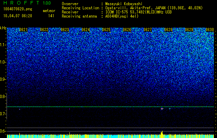Click the meteor count value 141

(51, 16)
